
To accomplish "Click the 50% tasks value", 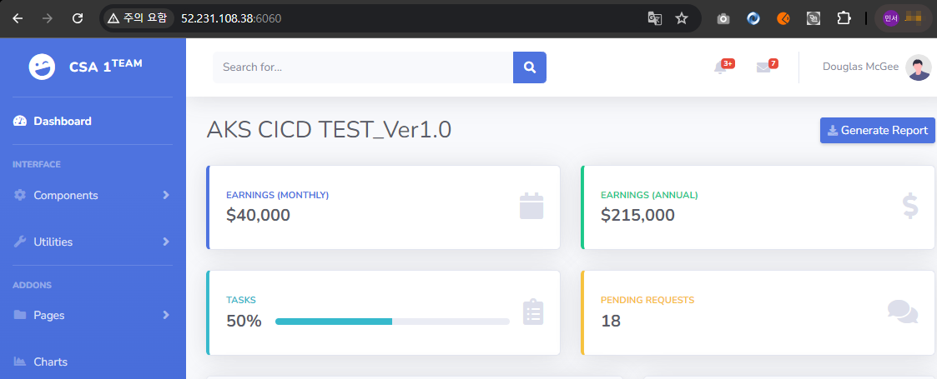I will click(x=244, y=321).
